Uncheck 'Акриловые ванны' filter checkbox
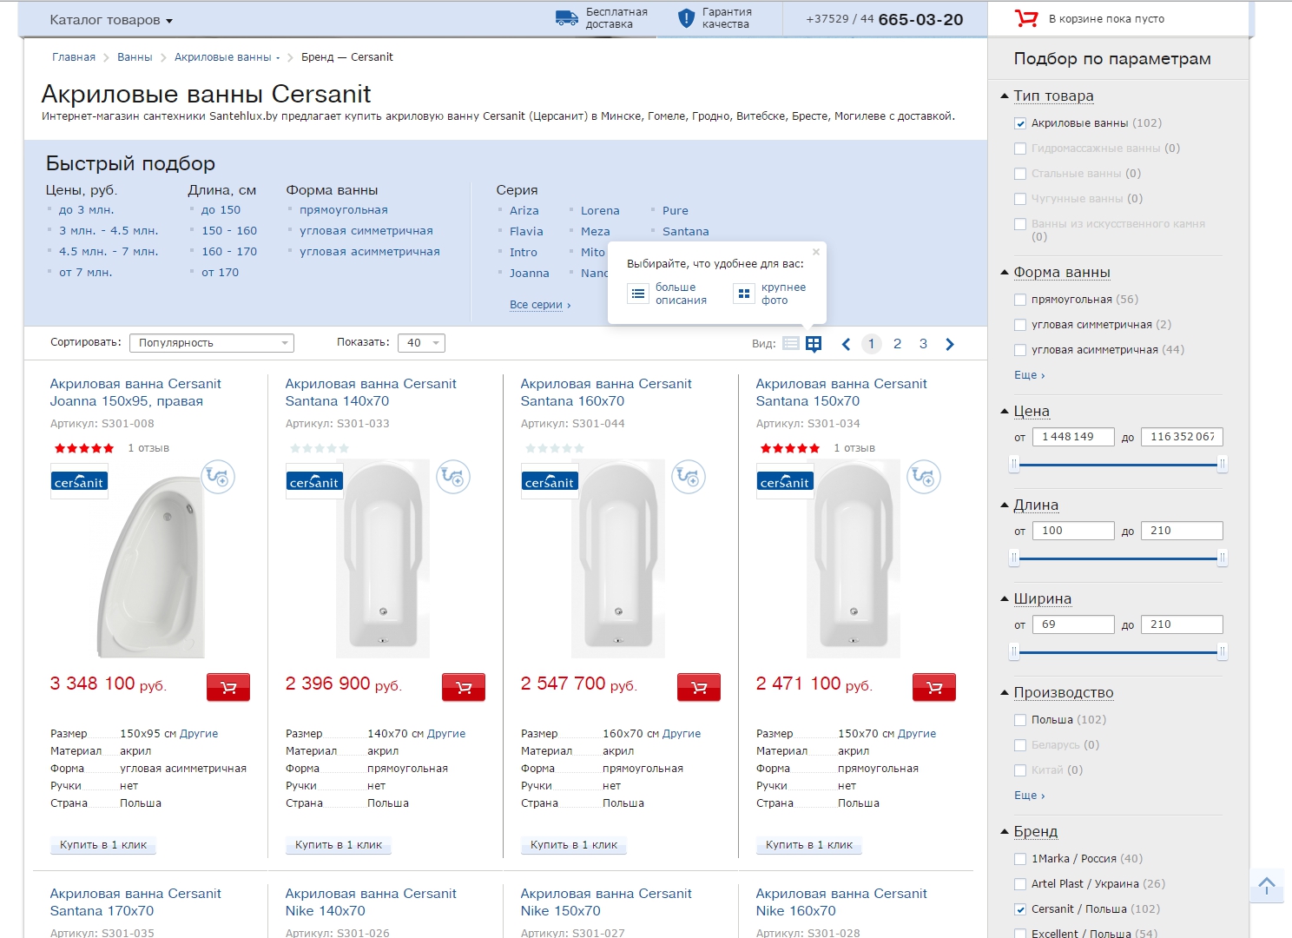This screenshot has width=1292, height=938. point(1020,123)
